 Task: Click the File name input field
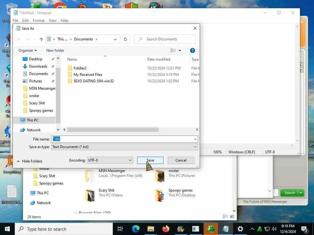122,139
